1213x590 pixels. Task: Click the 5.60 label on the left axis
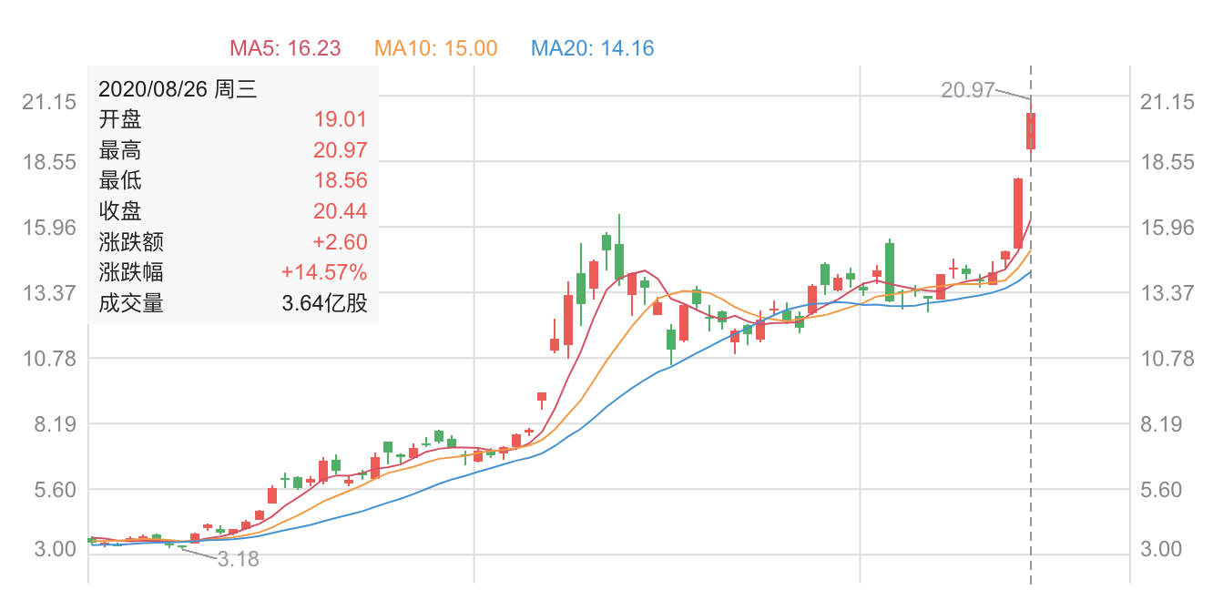click(55, 490)
